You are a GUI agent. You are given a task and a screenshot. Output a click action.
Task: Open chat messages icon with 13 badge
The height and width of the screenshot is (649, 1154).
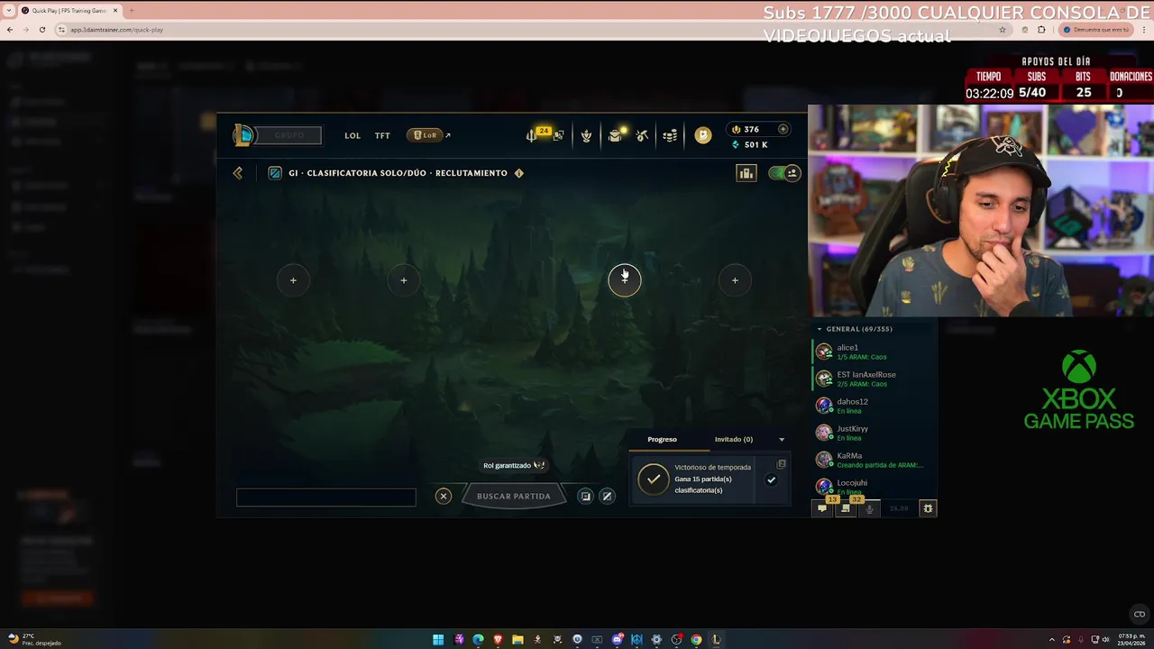point(822,507)
